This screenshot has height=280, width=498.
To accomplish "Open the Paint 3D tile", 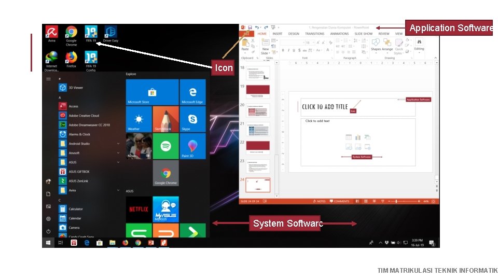I will point(192,146).
